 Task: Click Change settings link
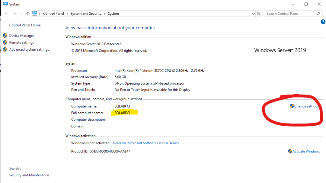306,106
